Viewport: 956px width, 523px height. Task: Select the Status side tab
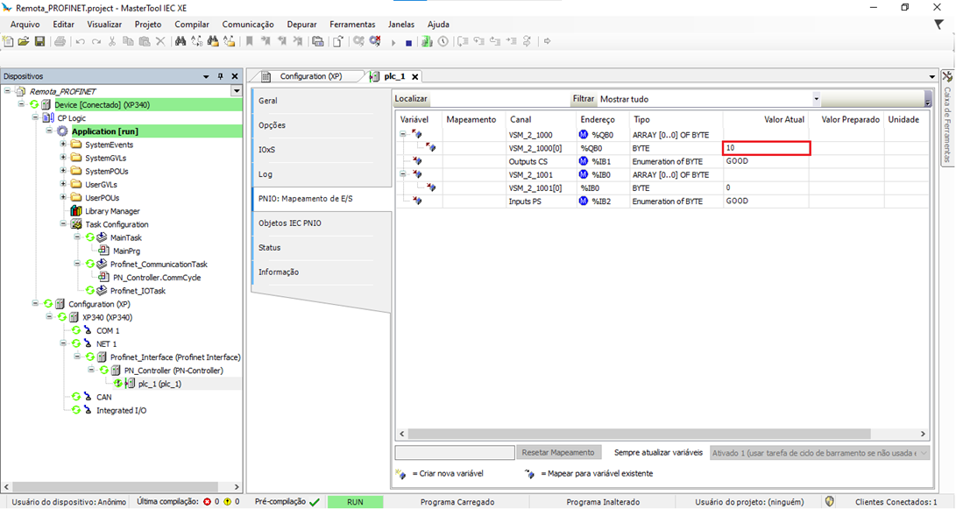[270, 248]
